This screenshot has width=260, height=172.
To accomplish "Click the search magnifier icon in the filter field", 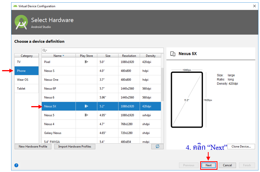I will pos(45,50).
